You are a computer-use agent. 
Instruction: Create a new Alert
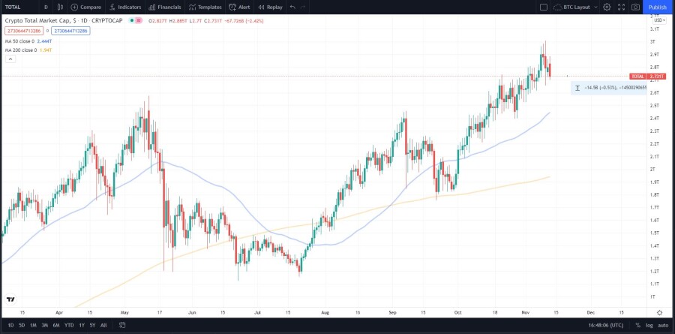(x=239, y=7)
